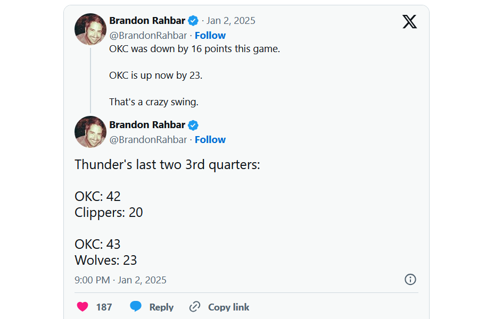Open the Jan 2, 2025 date link at top
Image resolution: width=494 pixels, height=319 pixels.
pyautogui.click(x=230, y=21)
